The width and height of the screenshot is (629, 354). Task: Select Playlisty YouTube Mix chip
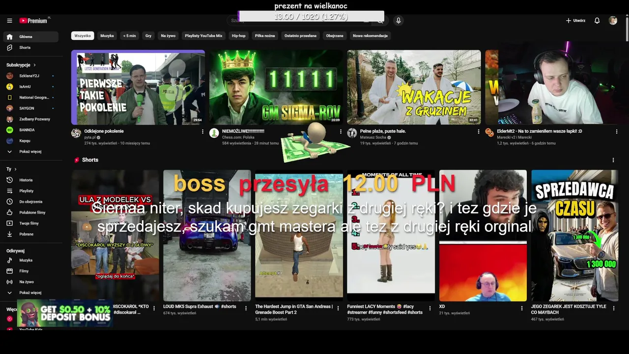[203, 36]
